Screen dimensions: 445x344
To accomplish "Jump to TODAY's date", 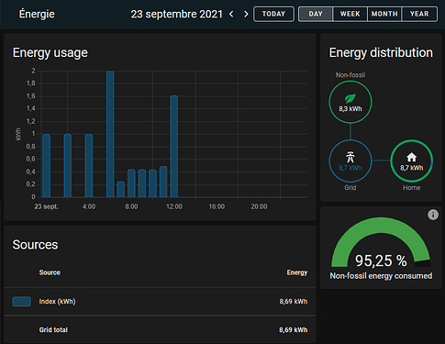I will coord(273,14).
